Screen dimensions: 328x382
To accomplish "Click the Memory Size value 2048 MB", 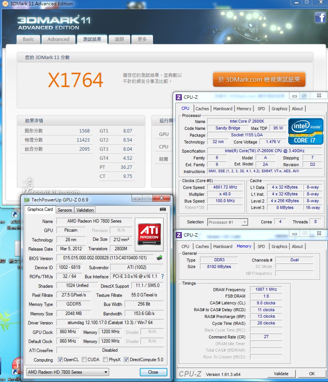I will [x=73, y=313].
